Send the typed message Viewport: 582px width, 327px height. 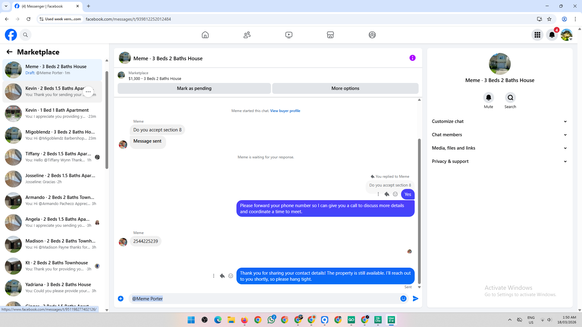(416, 299)
